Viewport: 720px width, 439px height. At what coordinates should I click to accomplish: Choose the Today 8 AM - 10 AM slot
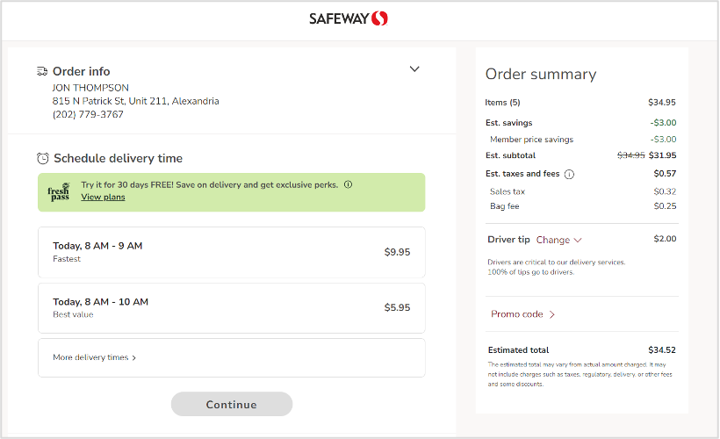click(x=231, y=308)
